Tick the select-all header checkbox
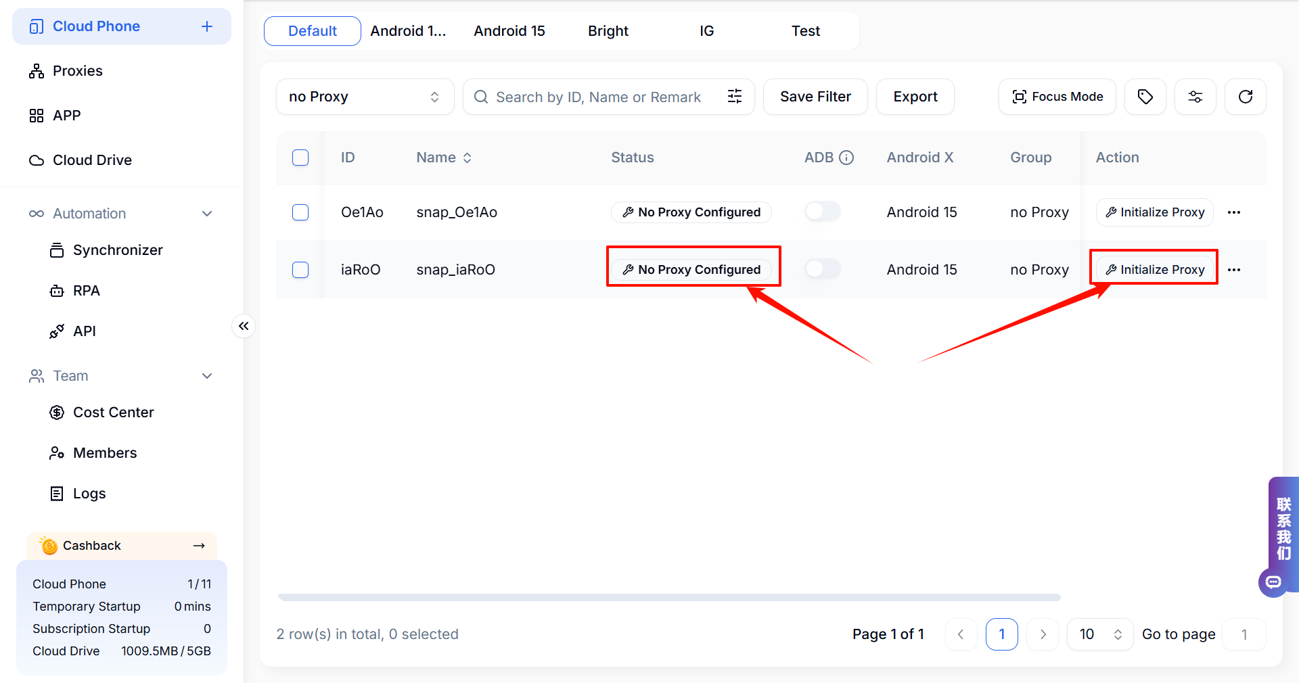Screen dimensions: 1299x683 click(x=300, y=158)
